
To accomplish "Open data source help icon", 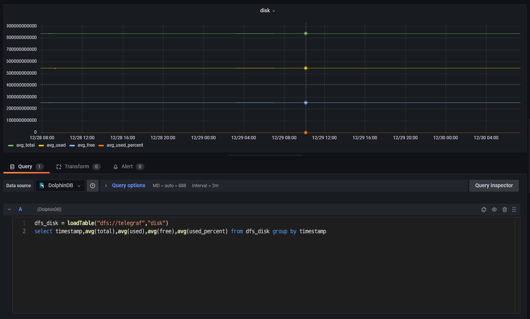I will point(93,186).
